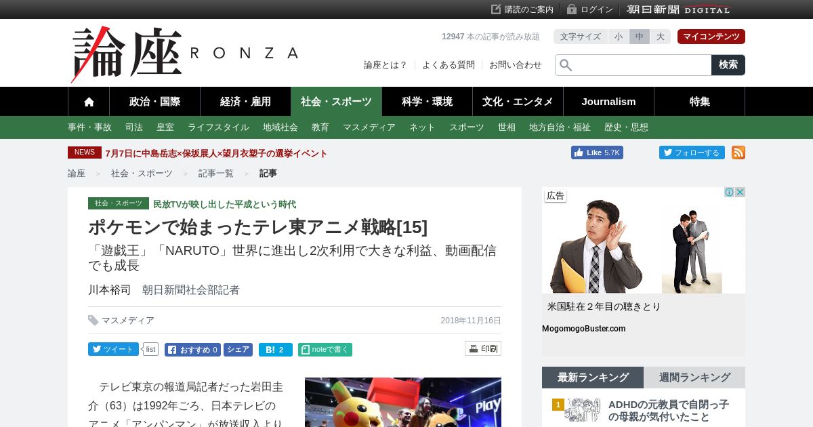Click the green 社会・スポーツ category label

(x=119, y=203)
